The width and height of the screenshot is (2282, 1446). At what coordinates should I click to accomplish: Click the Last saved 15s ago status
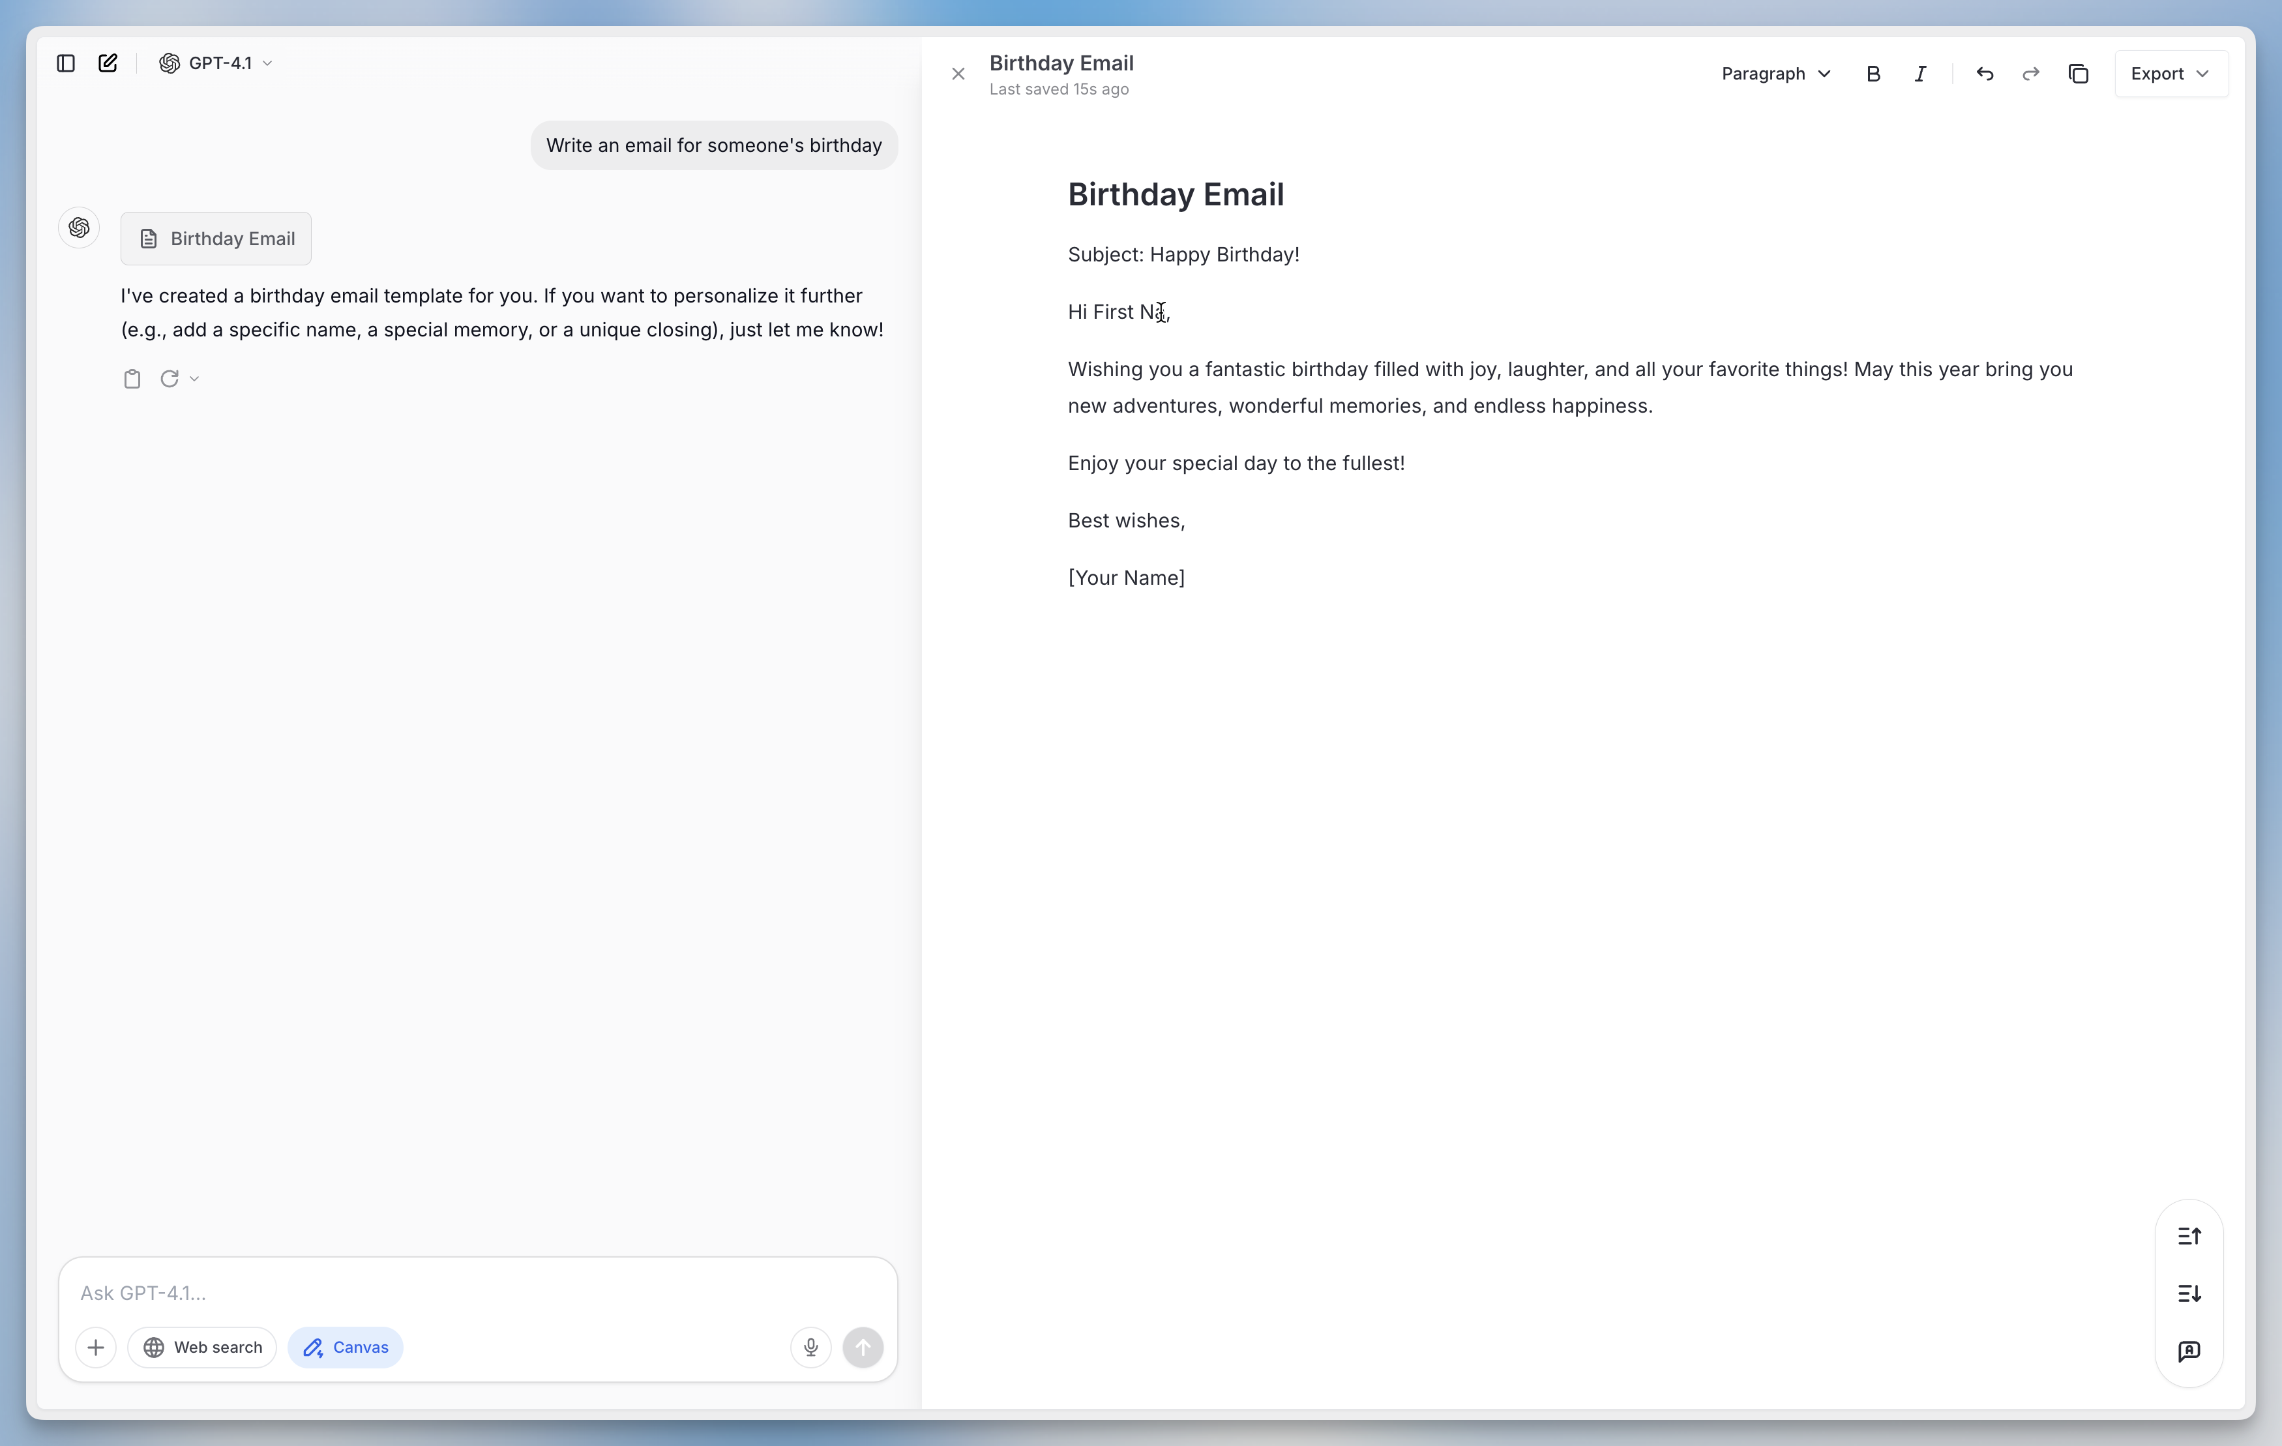pyautogui.click(x=1059, y=89)
